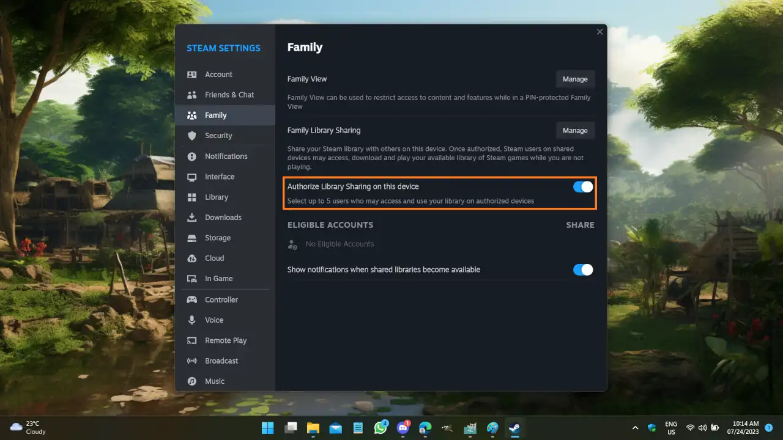Image resolution: width=783 pixels, height=440 pixels.
Task: Open Microsoft Edge from taskbar
Action: pos(425,428)
